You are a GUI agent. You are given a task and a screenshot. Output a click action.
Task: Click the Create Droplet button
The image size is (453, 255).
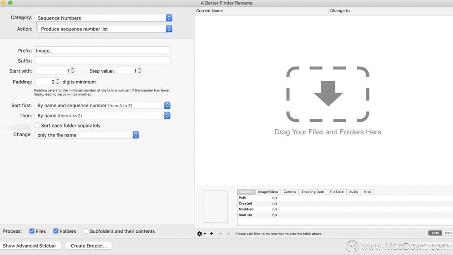[x=89, y=246]
